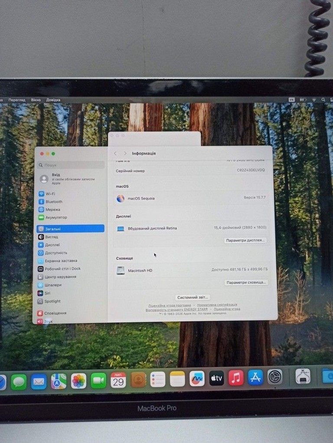This screenshot has width=333, height=443.
Task: Click Параметри сховища… button
Action: pos(246,283)
